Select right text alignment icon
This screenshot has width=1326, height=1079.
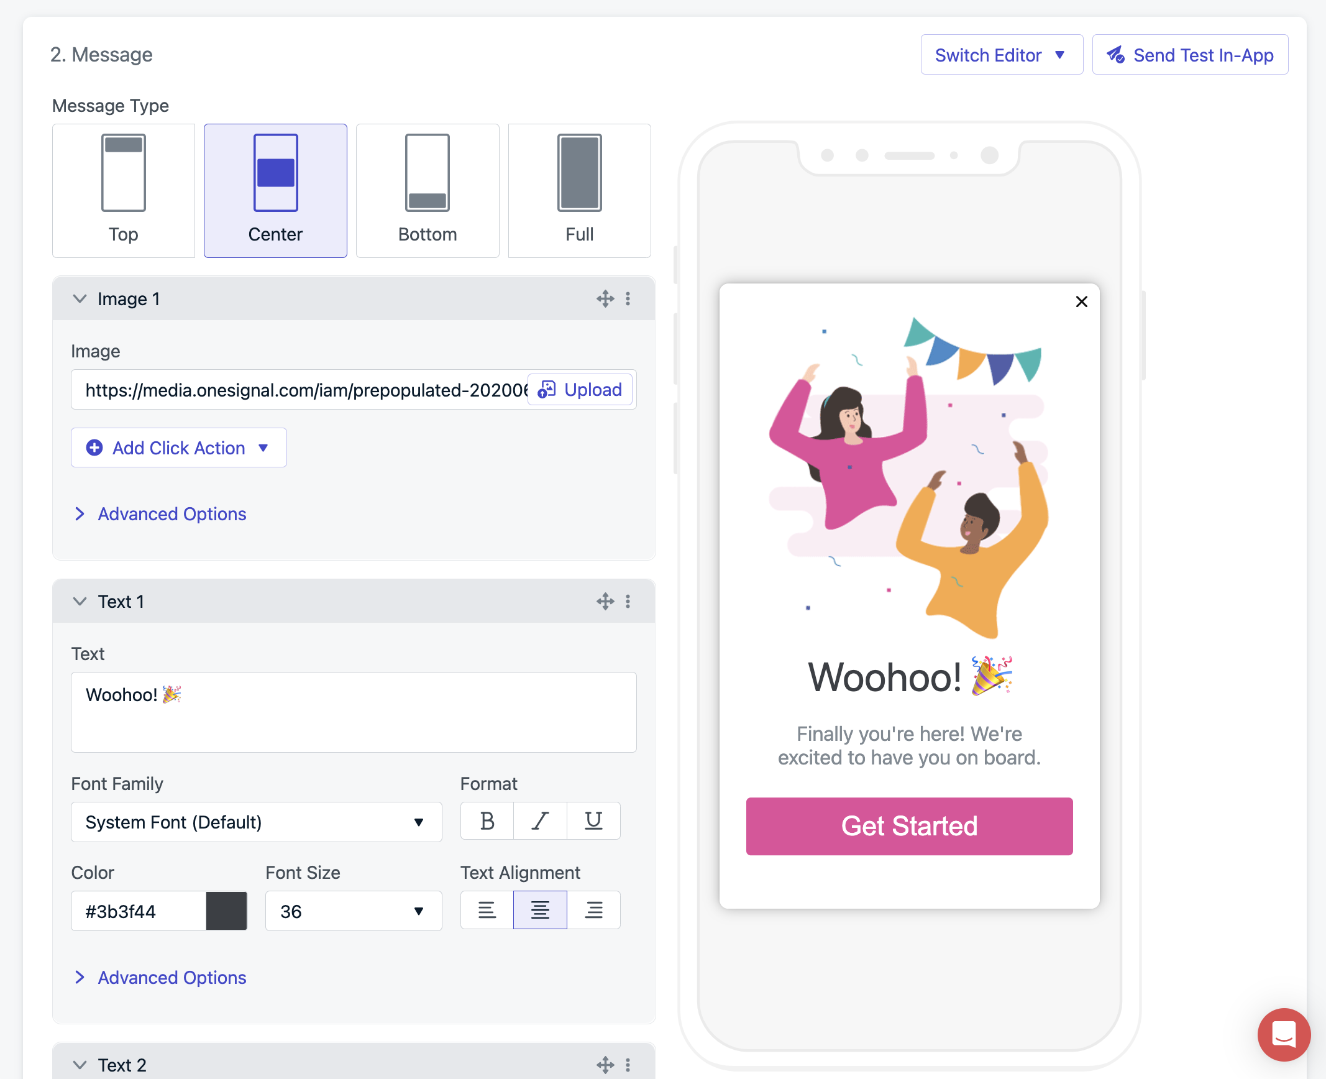[x=594, y=909]
